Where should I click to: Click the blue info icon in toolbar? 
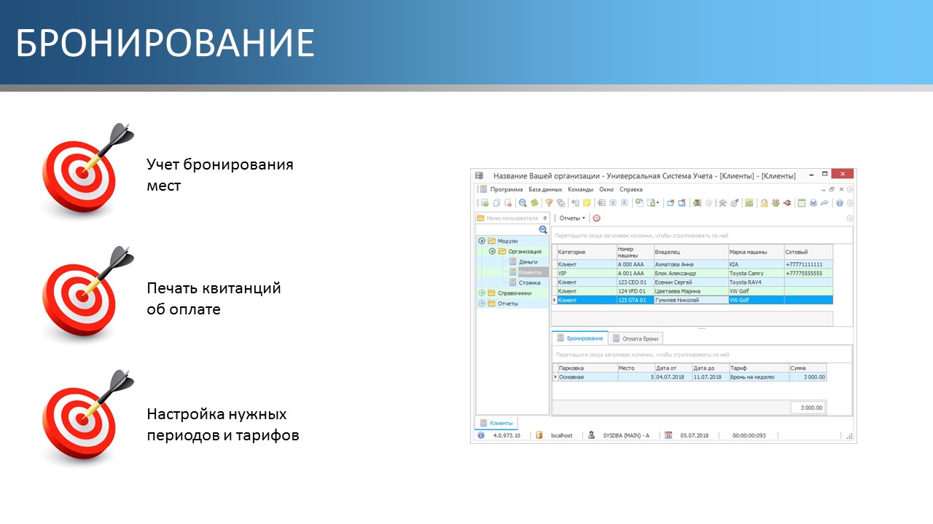839,203
